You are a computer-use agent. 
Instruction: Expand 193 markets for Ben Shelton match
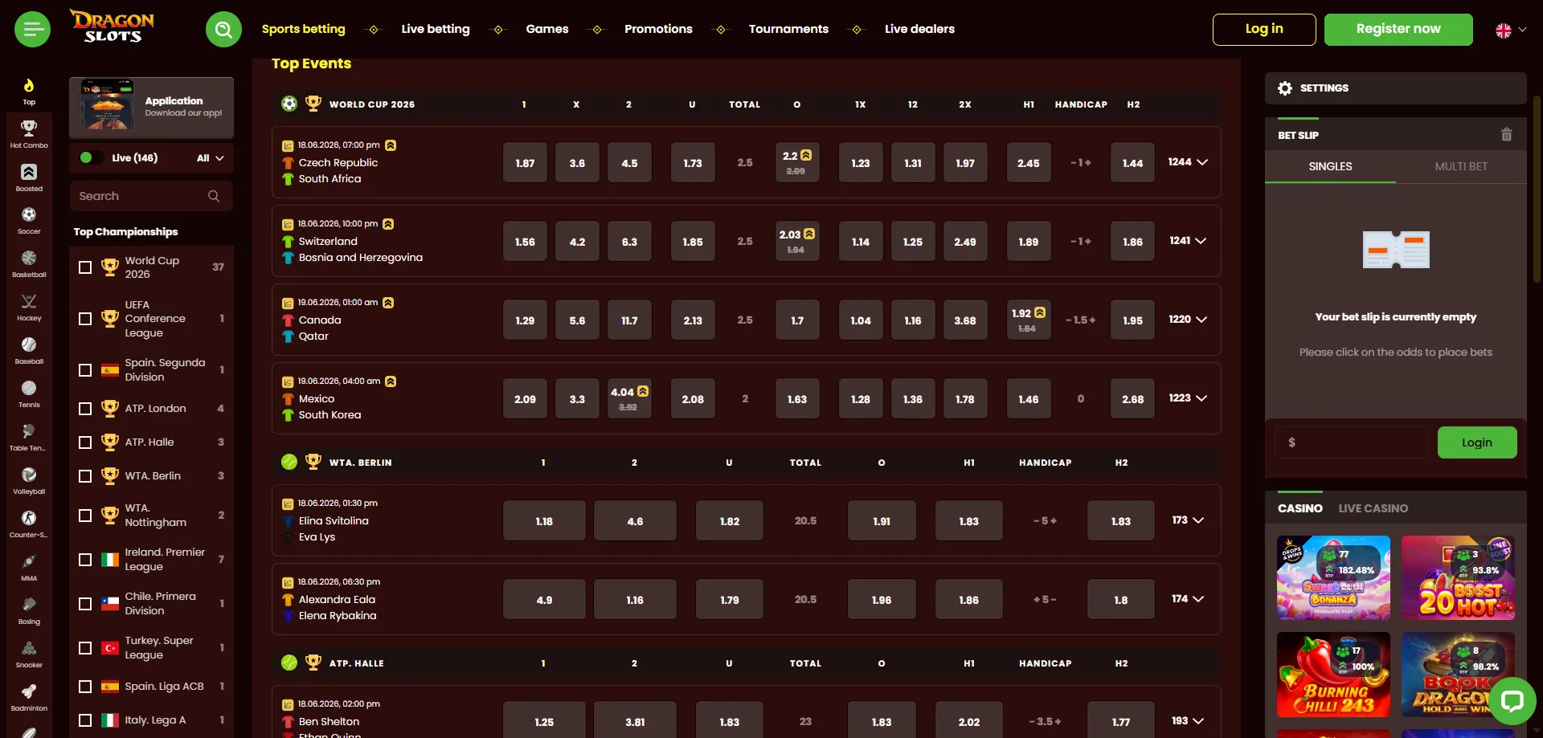click(x=1188, y=721)
